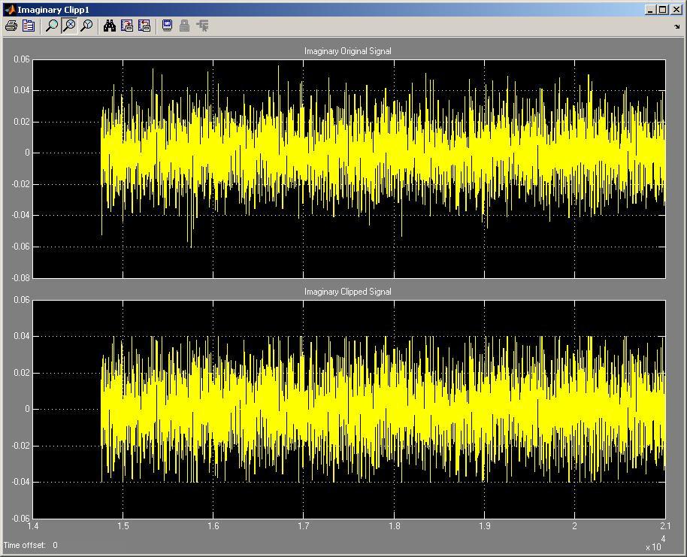The height and width of the screenshot is (557, 687).
Task: Click the 1.9 x-axis label
Action: point(485,526)
